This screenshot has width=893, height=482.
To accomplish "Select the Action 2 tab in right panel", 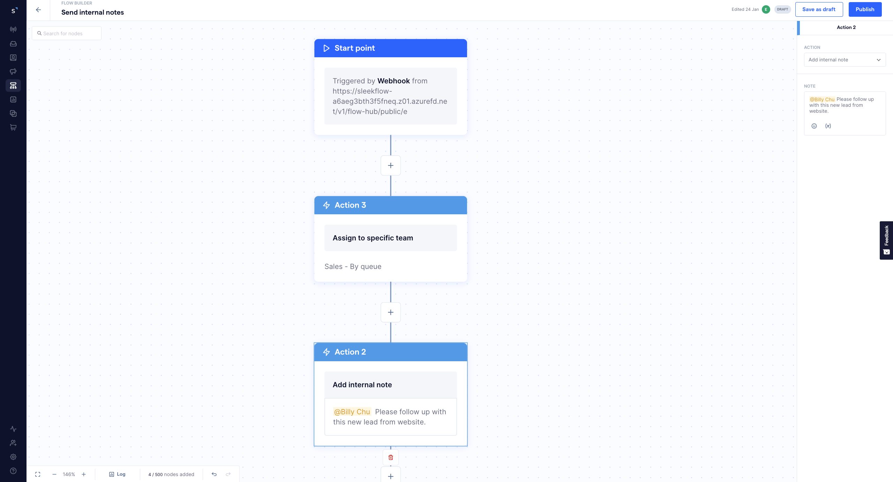I will click(x=846, y=27).
